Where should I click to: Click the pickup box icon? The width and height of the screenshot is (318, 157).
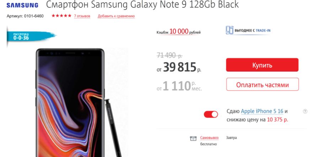[x=193, y=139]
